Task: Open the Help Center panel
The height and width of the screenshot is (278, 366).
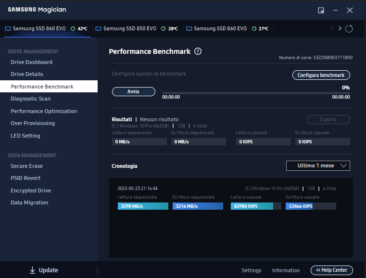Action: tap(332, 270)
